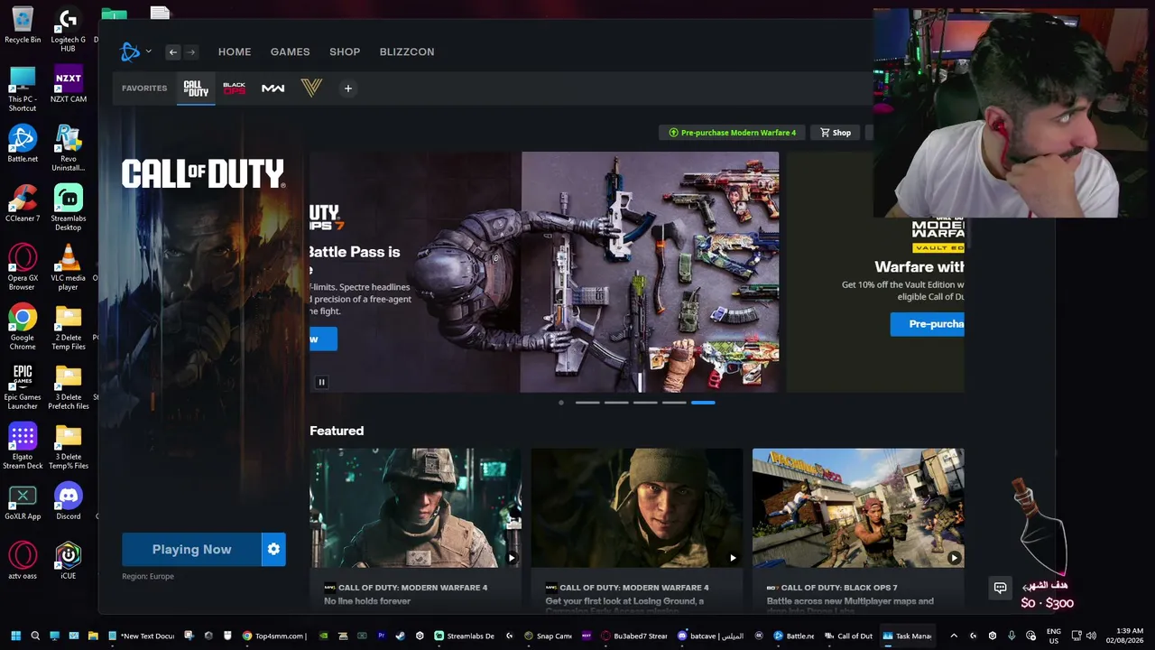
Task: Click the Region: Europe text
Action: (148, 576)
